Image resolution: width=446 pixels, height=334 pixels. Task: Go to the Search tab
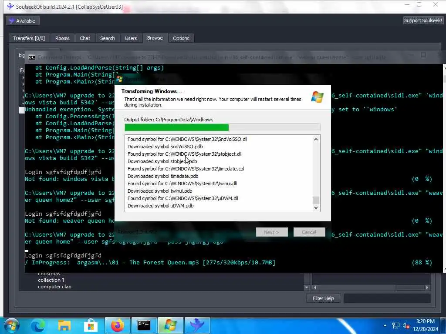point(107,38)
